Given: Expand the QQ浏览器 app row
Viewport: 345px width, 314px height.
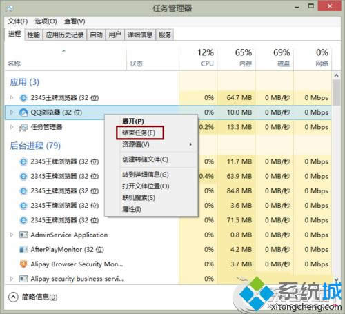Looking at the screenshot, I should point(12,112).
